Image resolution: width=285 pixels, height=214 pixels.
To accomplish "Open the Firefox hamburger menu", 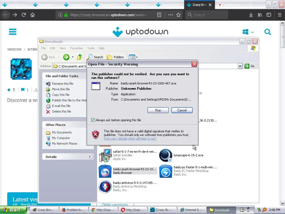I will coord(279,15).
